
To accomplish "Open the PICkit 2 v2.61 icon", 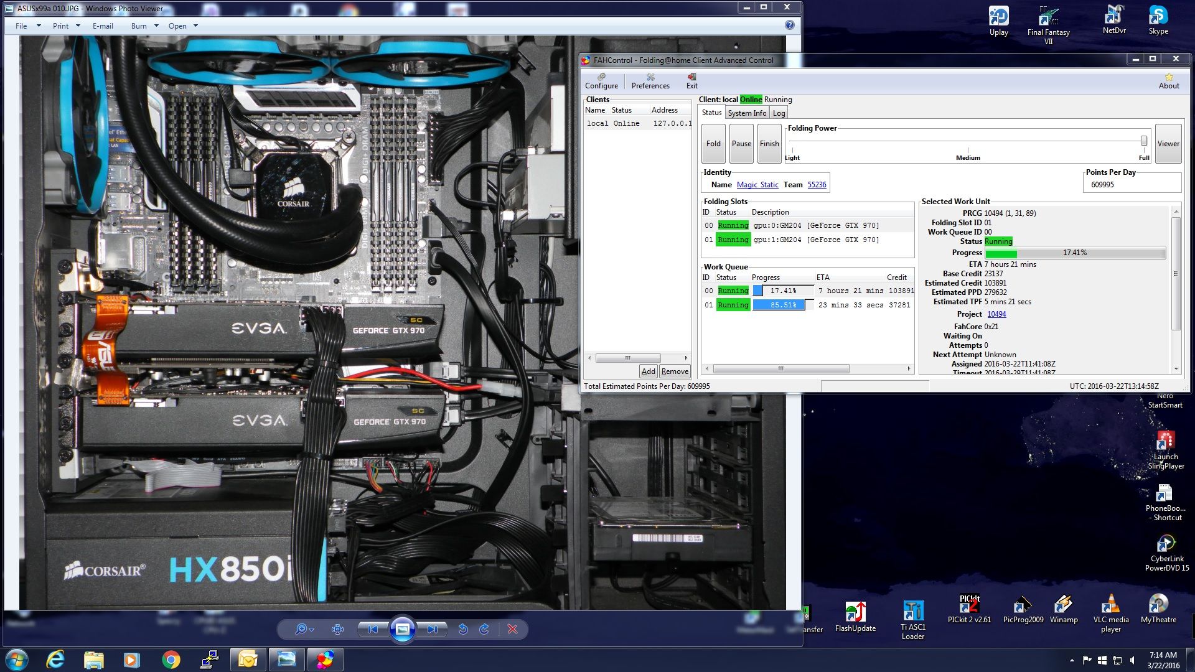I will 969,610.
